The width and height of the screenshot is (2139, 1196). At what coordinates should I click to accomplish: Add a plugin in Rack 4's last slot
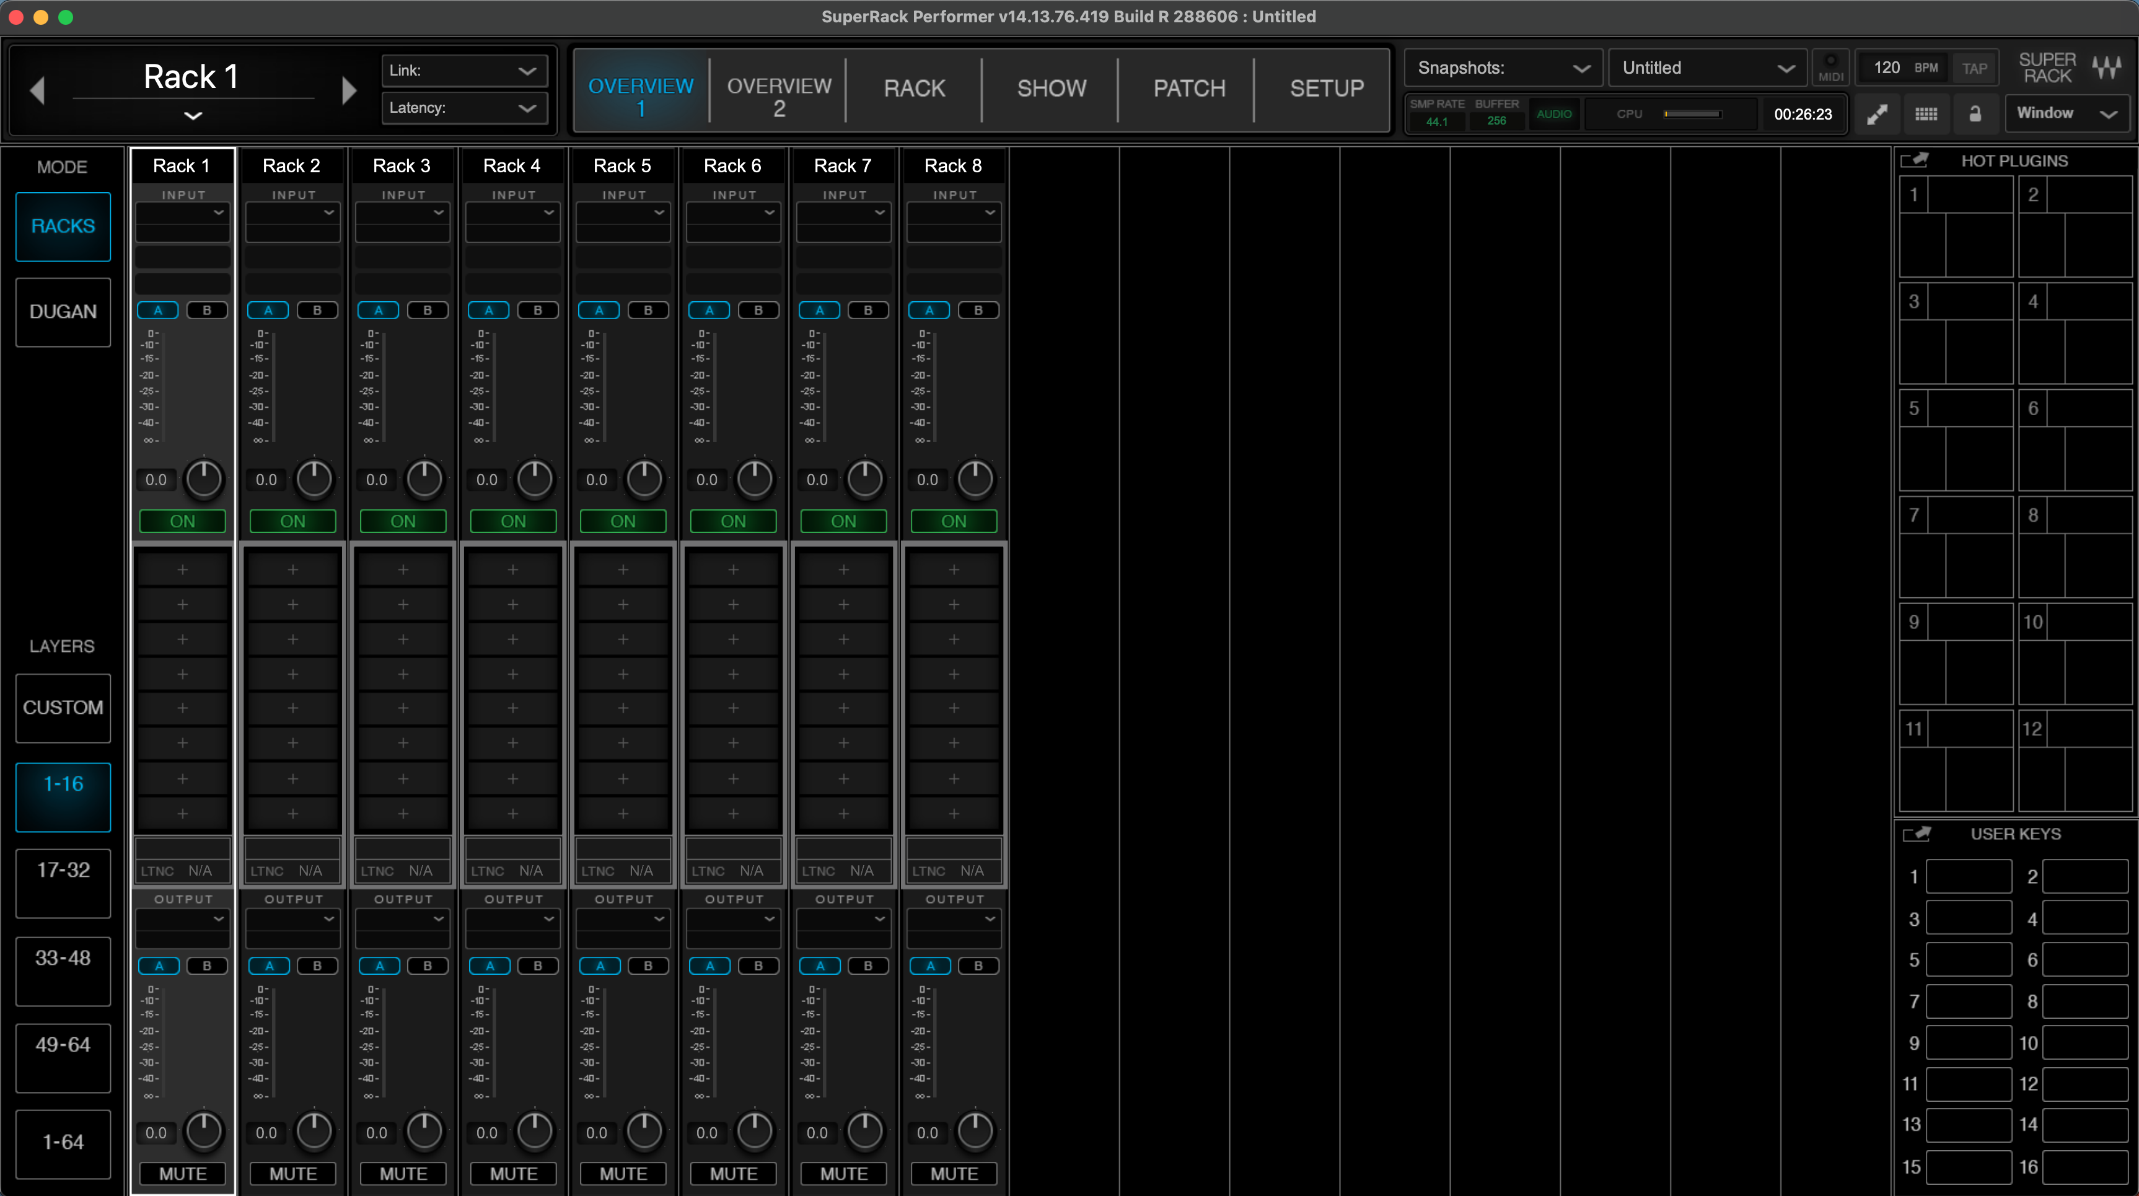[513, 814]
